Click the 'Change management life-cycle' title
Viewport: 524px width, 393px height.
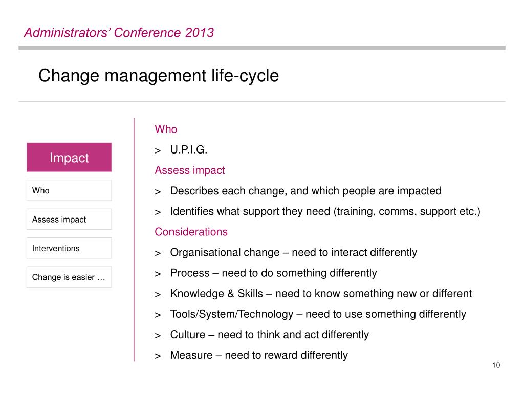[x=159, y=76]
